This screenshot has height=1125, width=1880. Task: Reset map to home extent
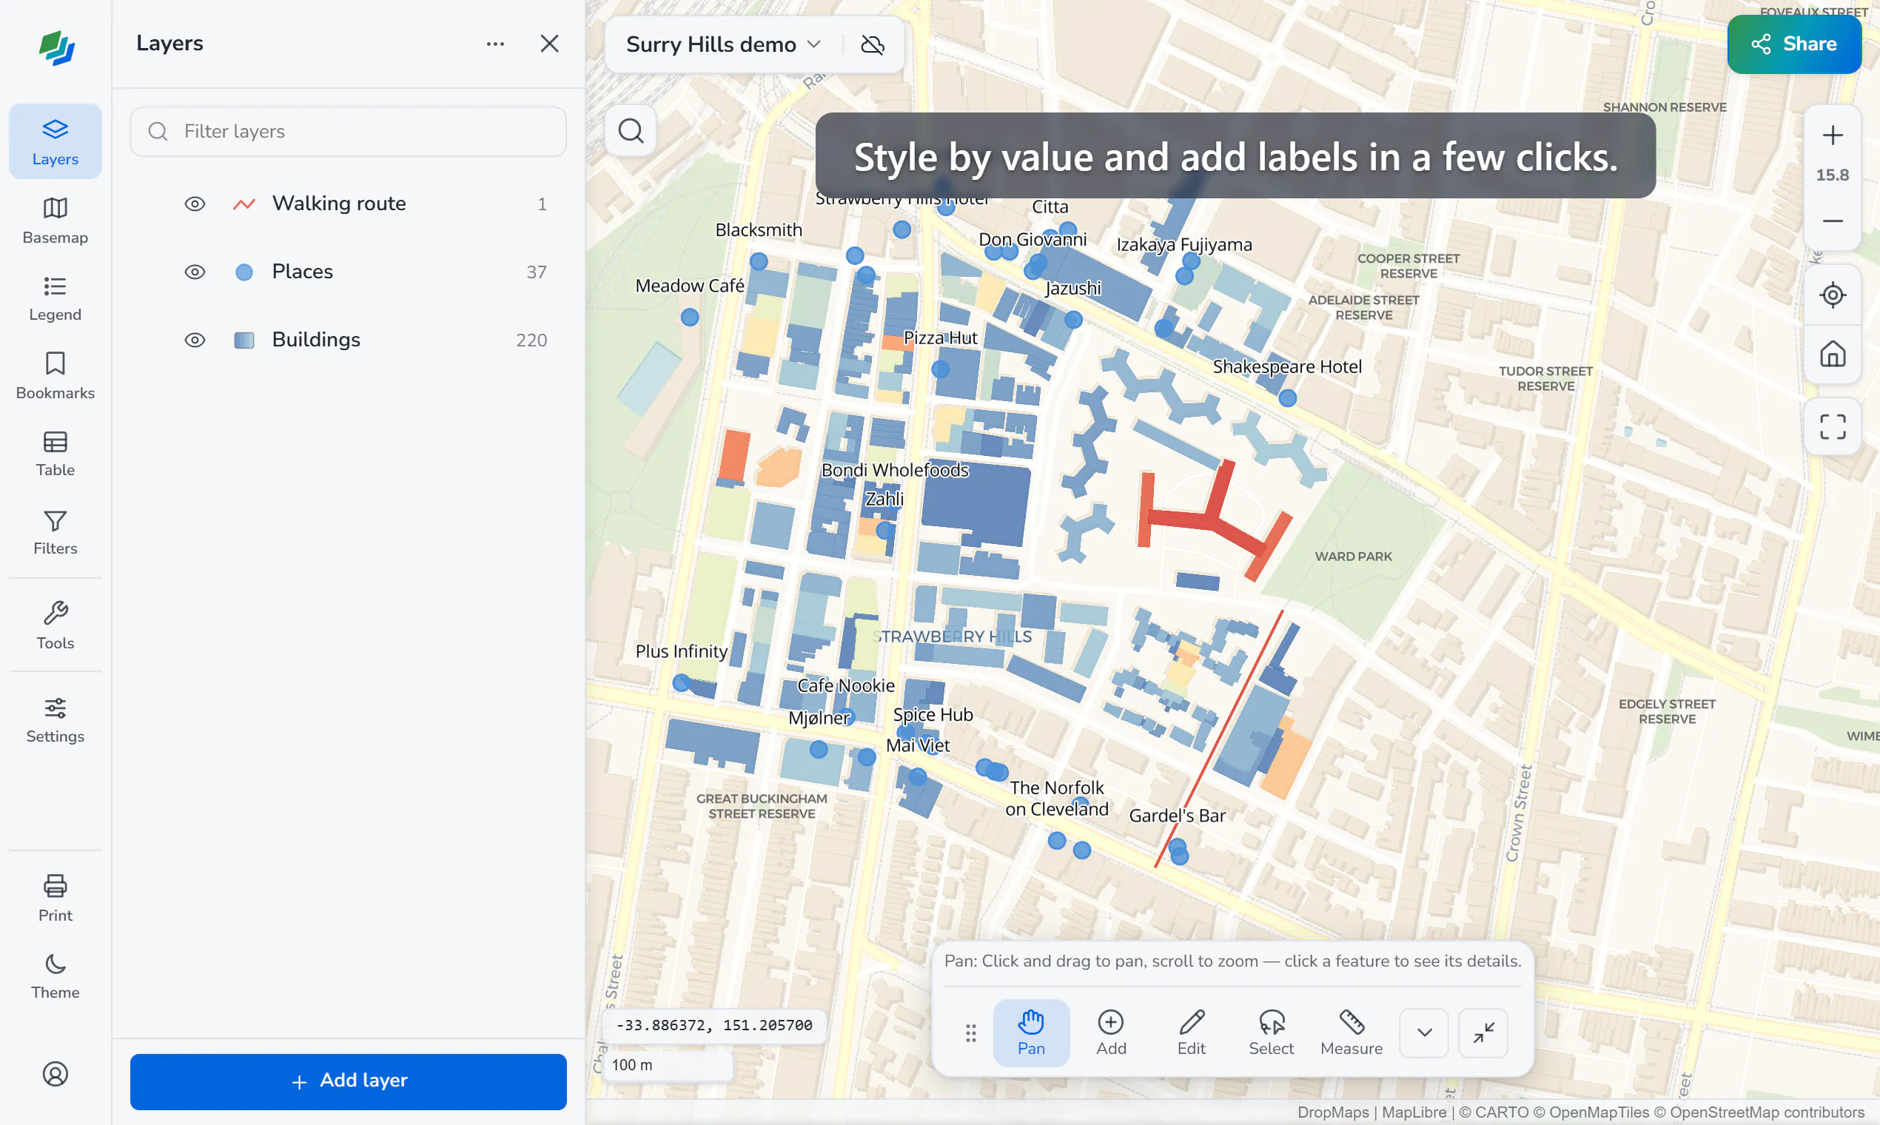1832,354
